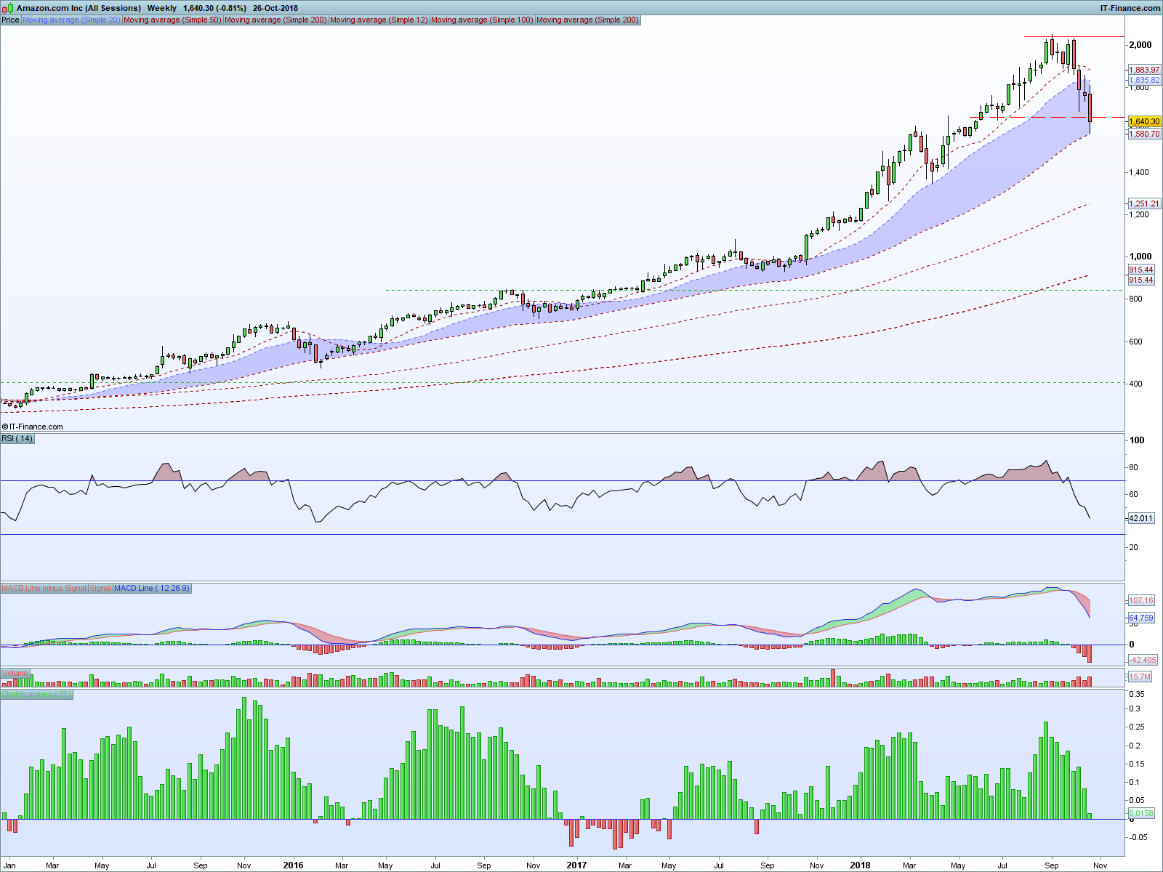This screenshot has height=872, width=1163.
Task: Select the 1,580.70 price tag
Action: coord(1144,134)
